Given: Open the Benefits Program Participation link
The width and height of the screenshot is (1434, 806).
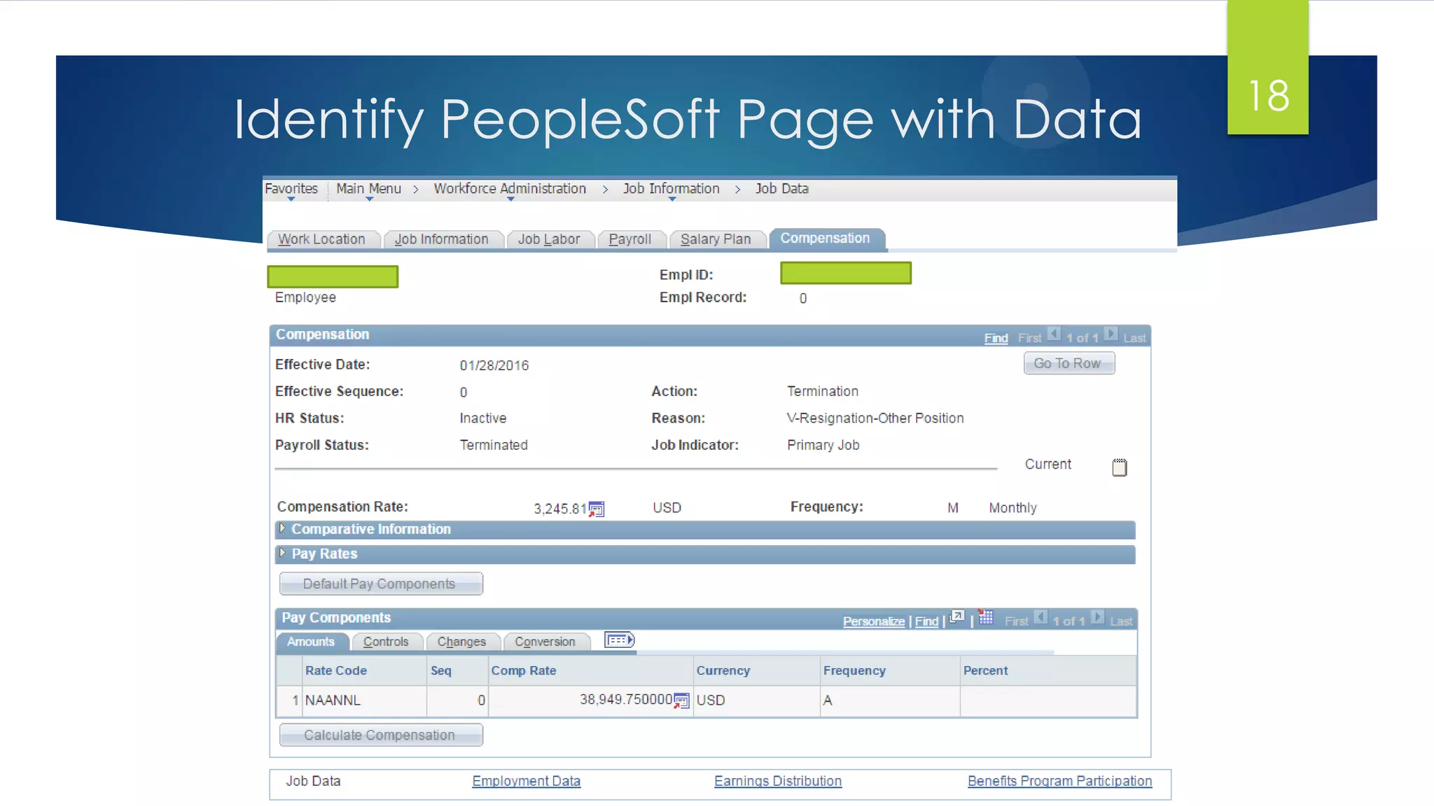Looking at the screenshot, I should point(1059,781).
